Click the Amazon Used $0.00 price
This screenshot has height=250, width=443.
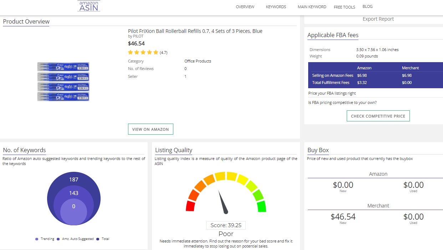click(x=413, y=185)
